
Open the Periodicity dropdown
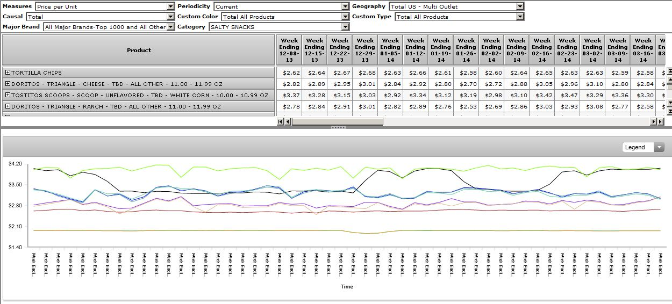(x=345, y=6)
